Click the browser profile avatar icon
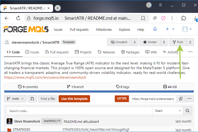The width and height of the screenshot is (198, 132). pyautogui.click(x=149, y=5)
